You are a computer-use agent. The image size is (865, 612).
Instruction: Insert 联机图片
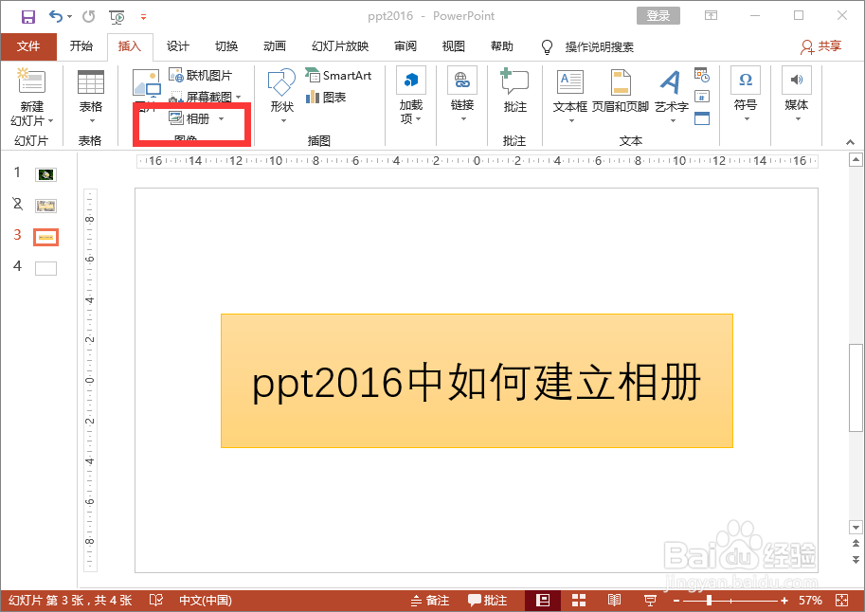[200, 75]
